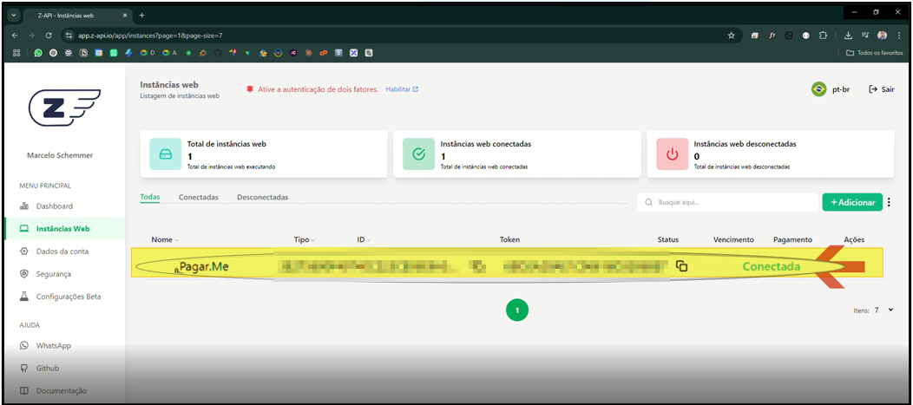Screen dimensions: 913x405
Task: Click the Total de instâncias web card icon
Action: tap(166, 154)
